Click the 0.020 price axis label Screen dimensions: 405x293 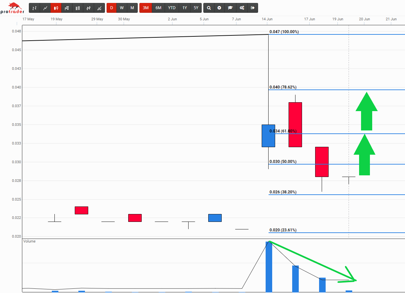tap(16, 237)
